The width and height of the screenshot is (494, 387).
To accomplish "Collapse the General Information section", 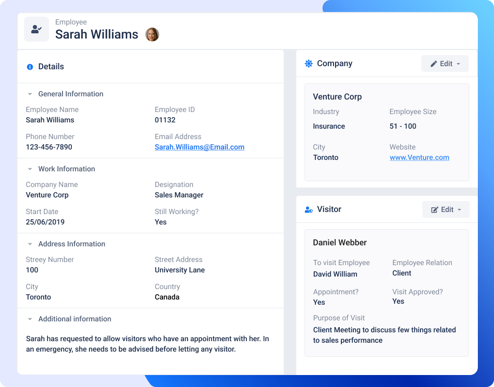I will 30,94.
